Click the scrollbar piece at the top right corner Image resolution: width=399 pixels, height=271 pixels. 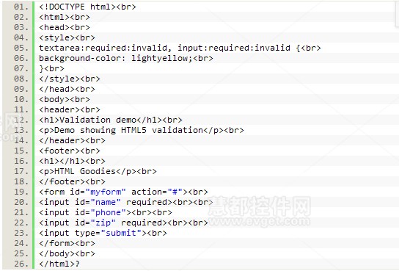coord(398,14)
